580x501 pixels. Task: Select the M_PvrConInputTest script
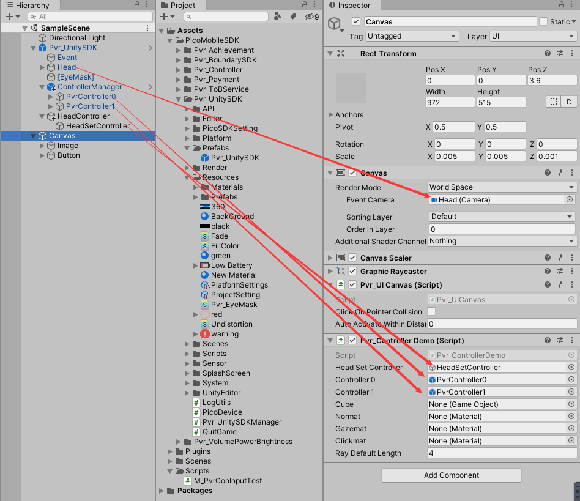[x=228, y=480]
